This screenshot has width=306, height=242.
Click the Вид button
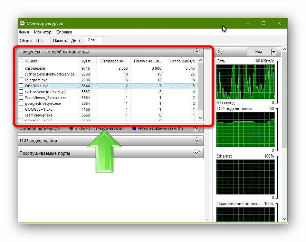coord(259,52)
